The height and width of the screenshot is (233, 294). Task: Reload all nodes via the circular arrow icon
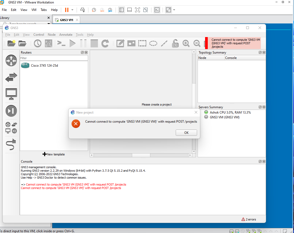pos(105,43)
